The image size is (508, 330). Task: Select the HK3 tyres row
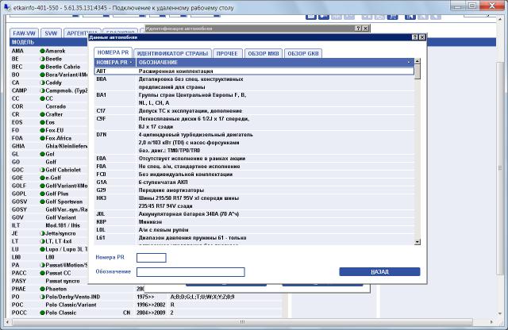point(254,201)
